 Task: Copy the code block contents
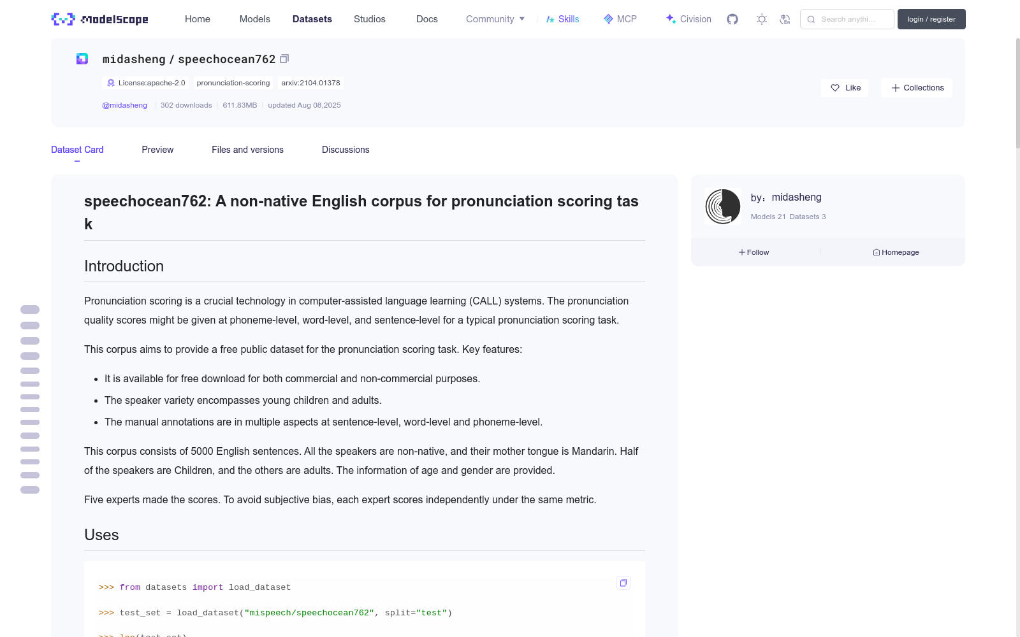pyautogui.click(x=623, y=583)
